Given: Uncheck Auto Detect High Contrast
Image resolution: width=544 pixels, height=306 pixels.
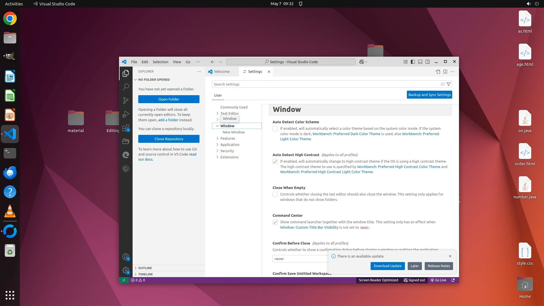Looking at the screenshot, I should tap(275, 161).
